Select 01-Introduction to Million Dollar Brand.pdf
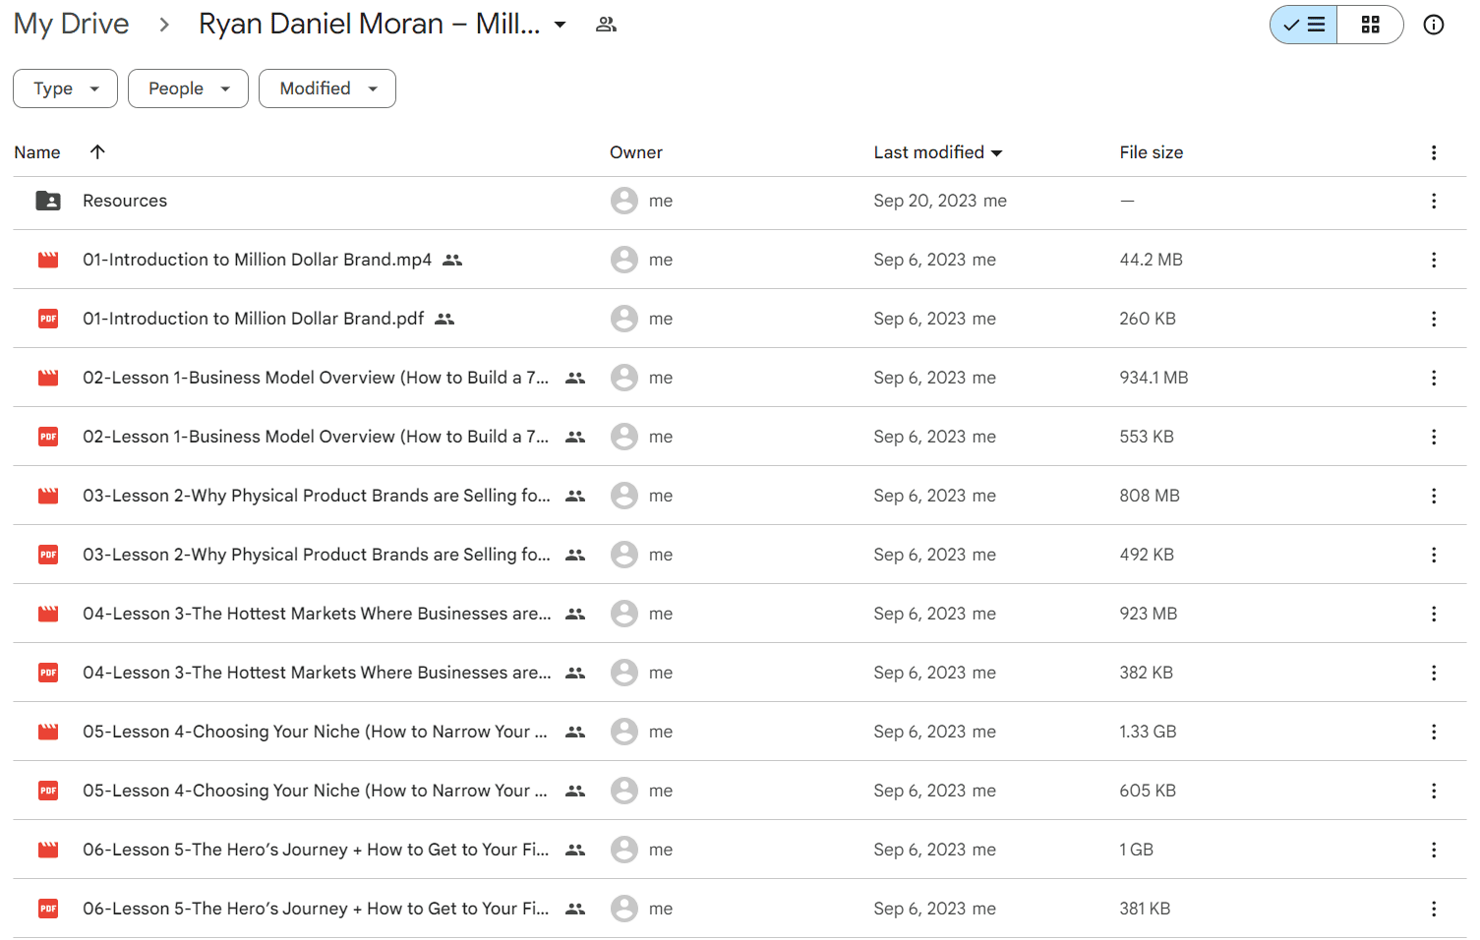The image size is (1480, 940). click(x=254, y=319)
